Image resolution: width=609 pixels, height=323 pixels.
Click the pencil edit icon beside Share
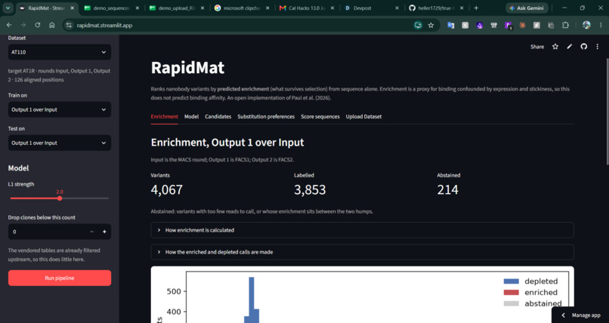pos(570,47)
